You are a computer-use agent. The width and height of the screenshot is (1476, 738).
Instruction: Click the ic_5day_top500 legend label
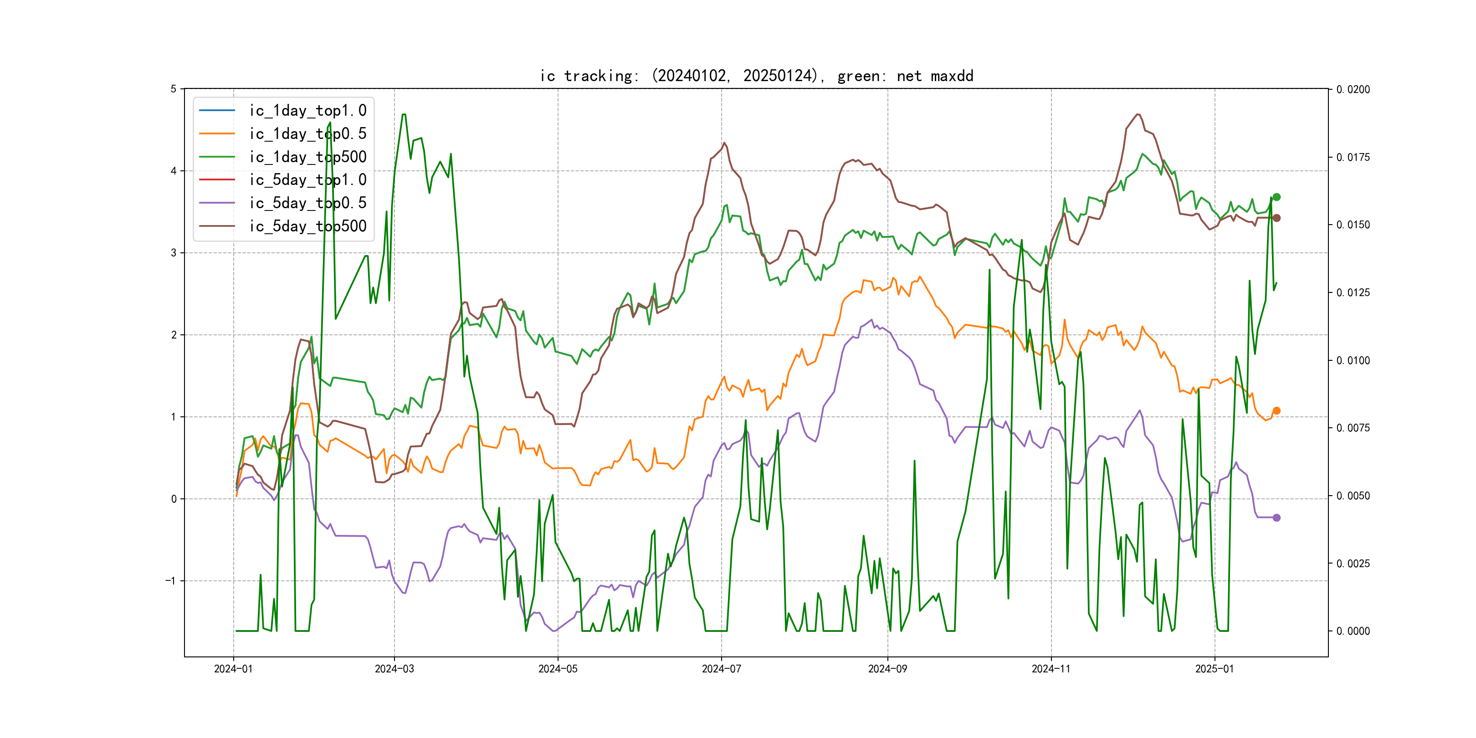click(x=307, y=226)
